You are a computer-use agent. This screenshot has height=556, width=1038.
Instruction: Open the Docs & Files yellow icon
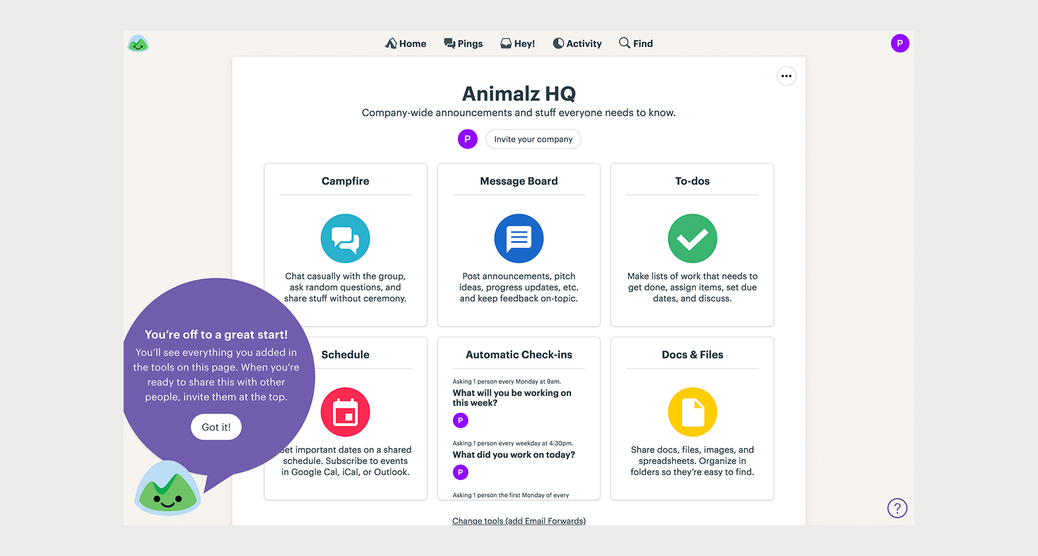coord(692,412)
